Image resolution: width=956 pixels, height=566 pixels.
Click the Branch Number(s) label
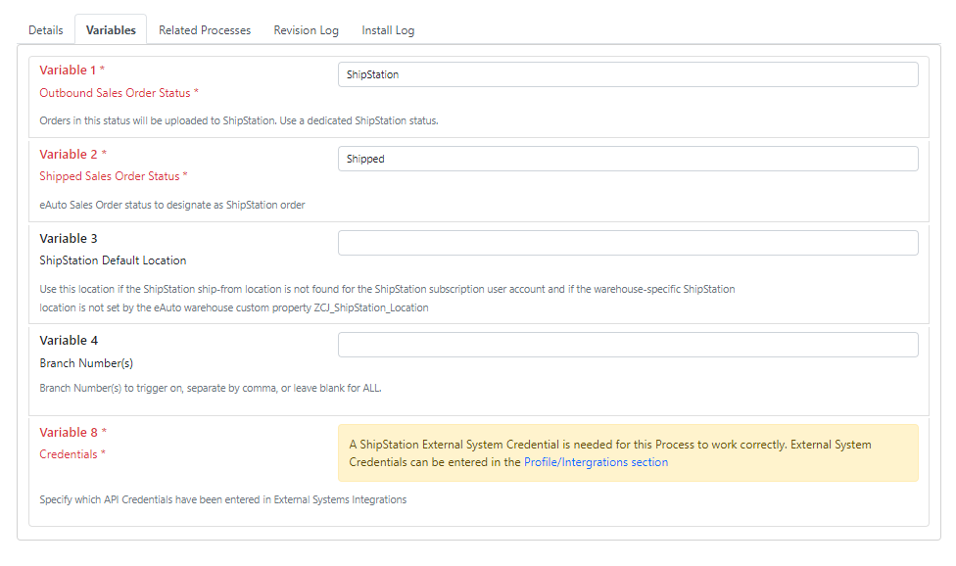point(86,363)
